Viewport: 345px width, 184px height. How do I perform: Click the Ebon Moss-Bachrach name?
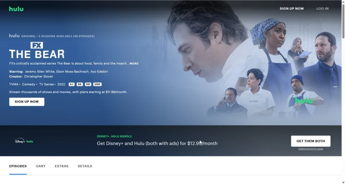tap(73, 72)
